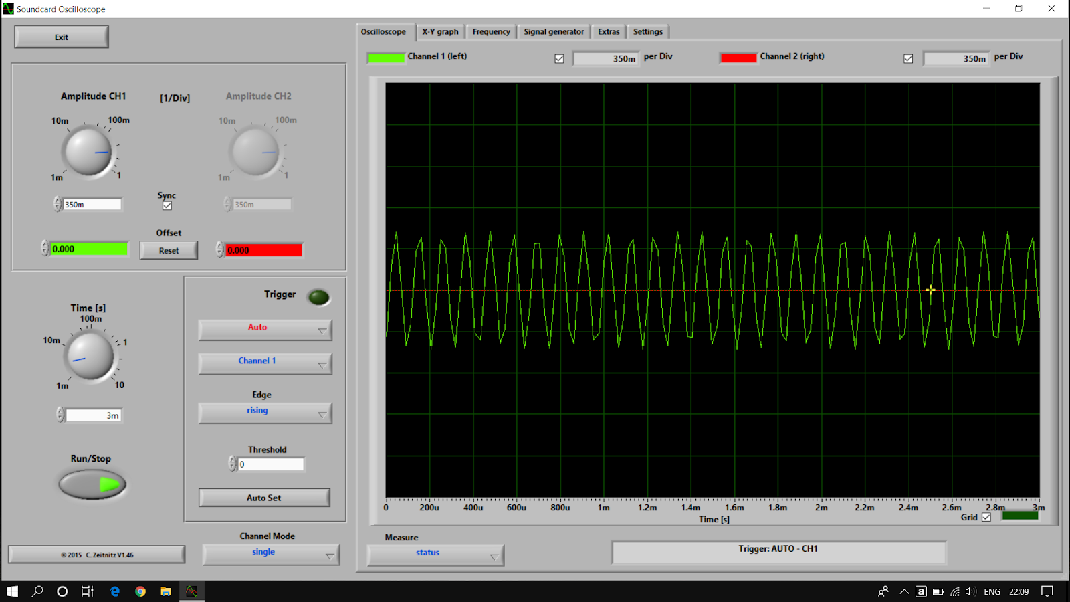Click the red Channel 2 color swatch

(738, 58)
